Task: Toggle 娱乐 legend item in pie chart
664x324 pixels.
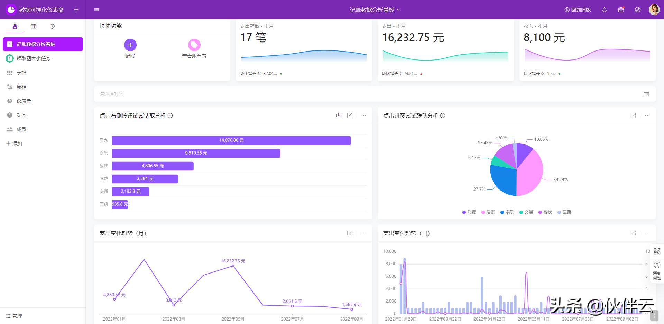Action: [507, 212]
